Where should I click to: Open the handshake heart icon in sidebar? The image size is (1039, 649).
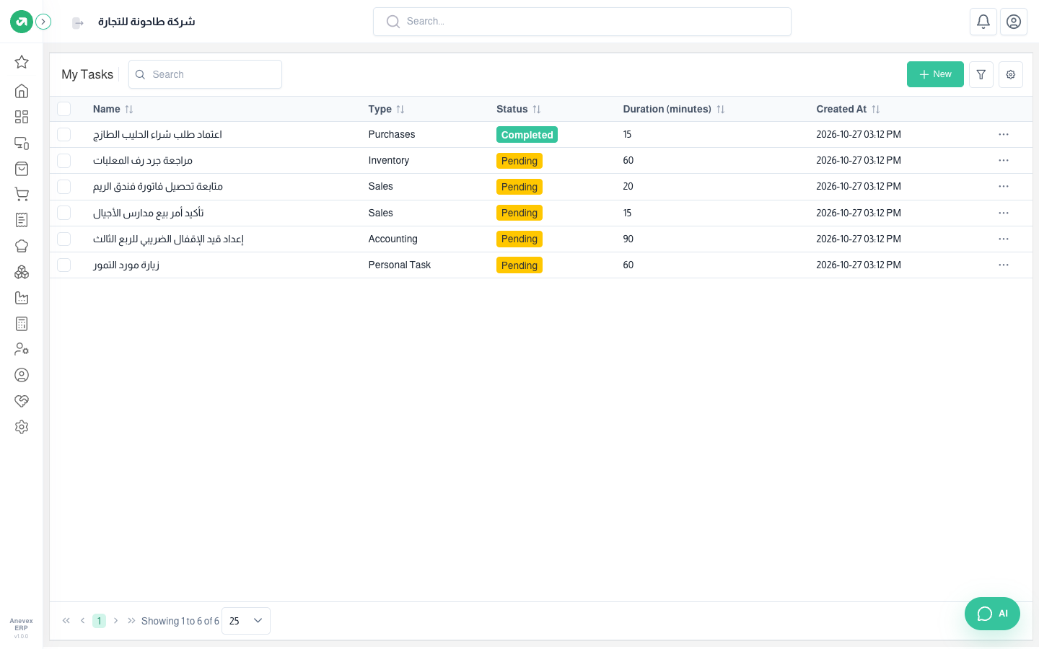22,401
